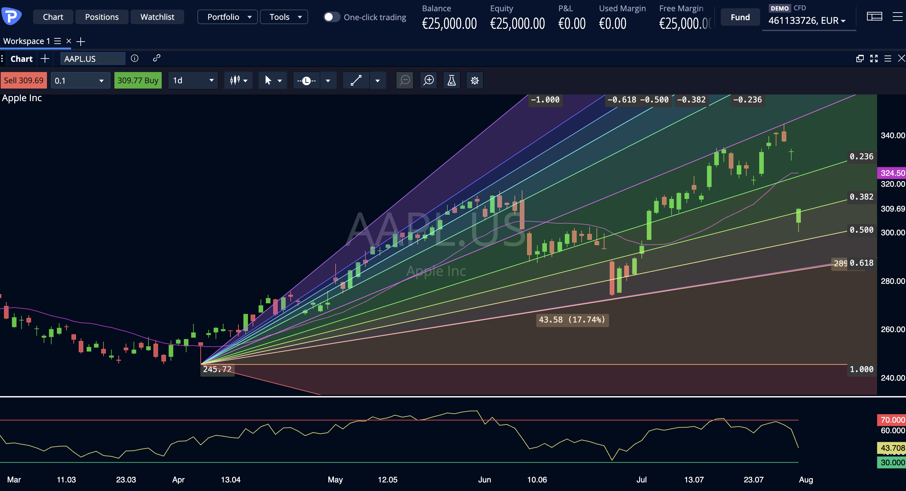906x491 pixels.
Task: Expand the cursor tool dropdown arrow
Action: point(280,81)
